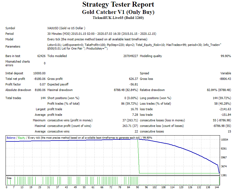Click the Long positions value 144 (59.72%)
Image resolution: width=235 pixels, height=189 pixels.
pyautogui.click(x=222, y=98)
